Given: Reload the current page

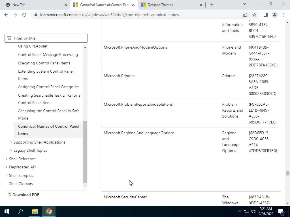Looking at the screenshot, I should pos(24,15).
